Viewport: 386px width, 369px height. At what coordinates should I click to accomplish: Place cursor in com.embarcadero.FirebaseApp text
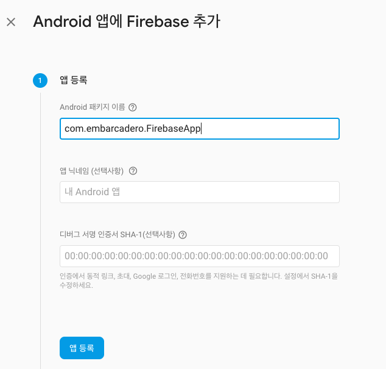pos(133,129)
